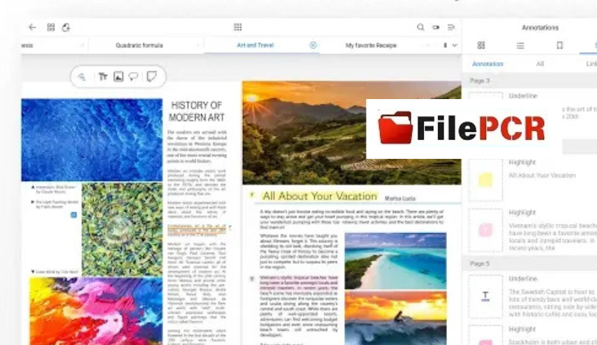Viewport: 597px width, 345px height.
Task: Open thumbnails view in Annotations panel
Action: pos(481,45)
